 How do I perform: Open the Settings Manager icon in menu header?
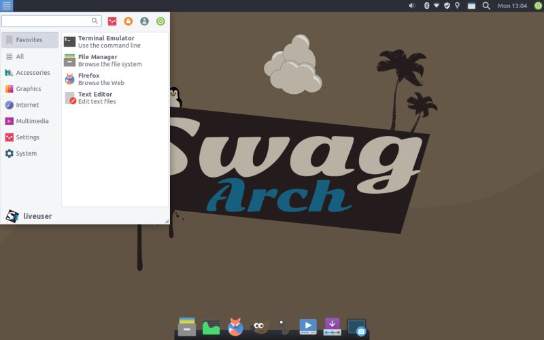(x=112, y=21)
